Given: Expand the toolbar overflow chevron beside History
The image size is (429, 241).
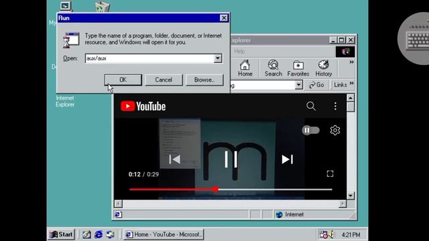Looking at the screenshot, I should click(351, 62).
